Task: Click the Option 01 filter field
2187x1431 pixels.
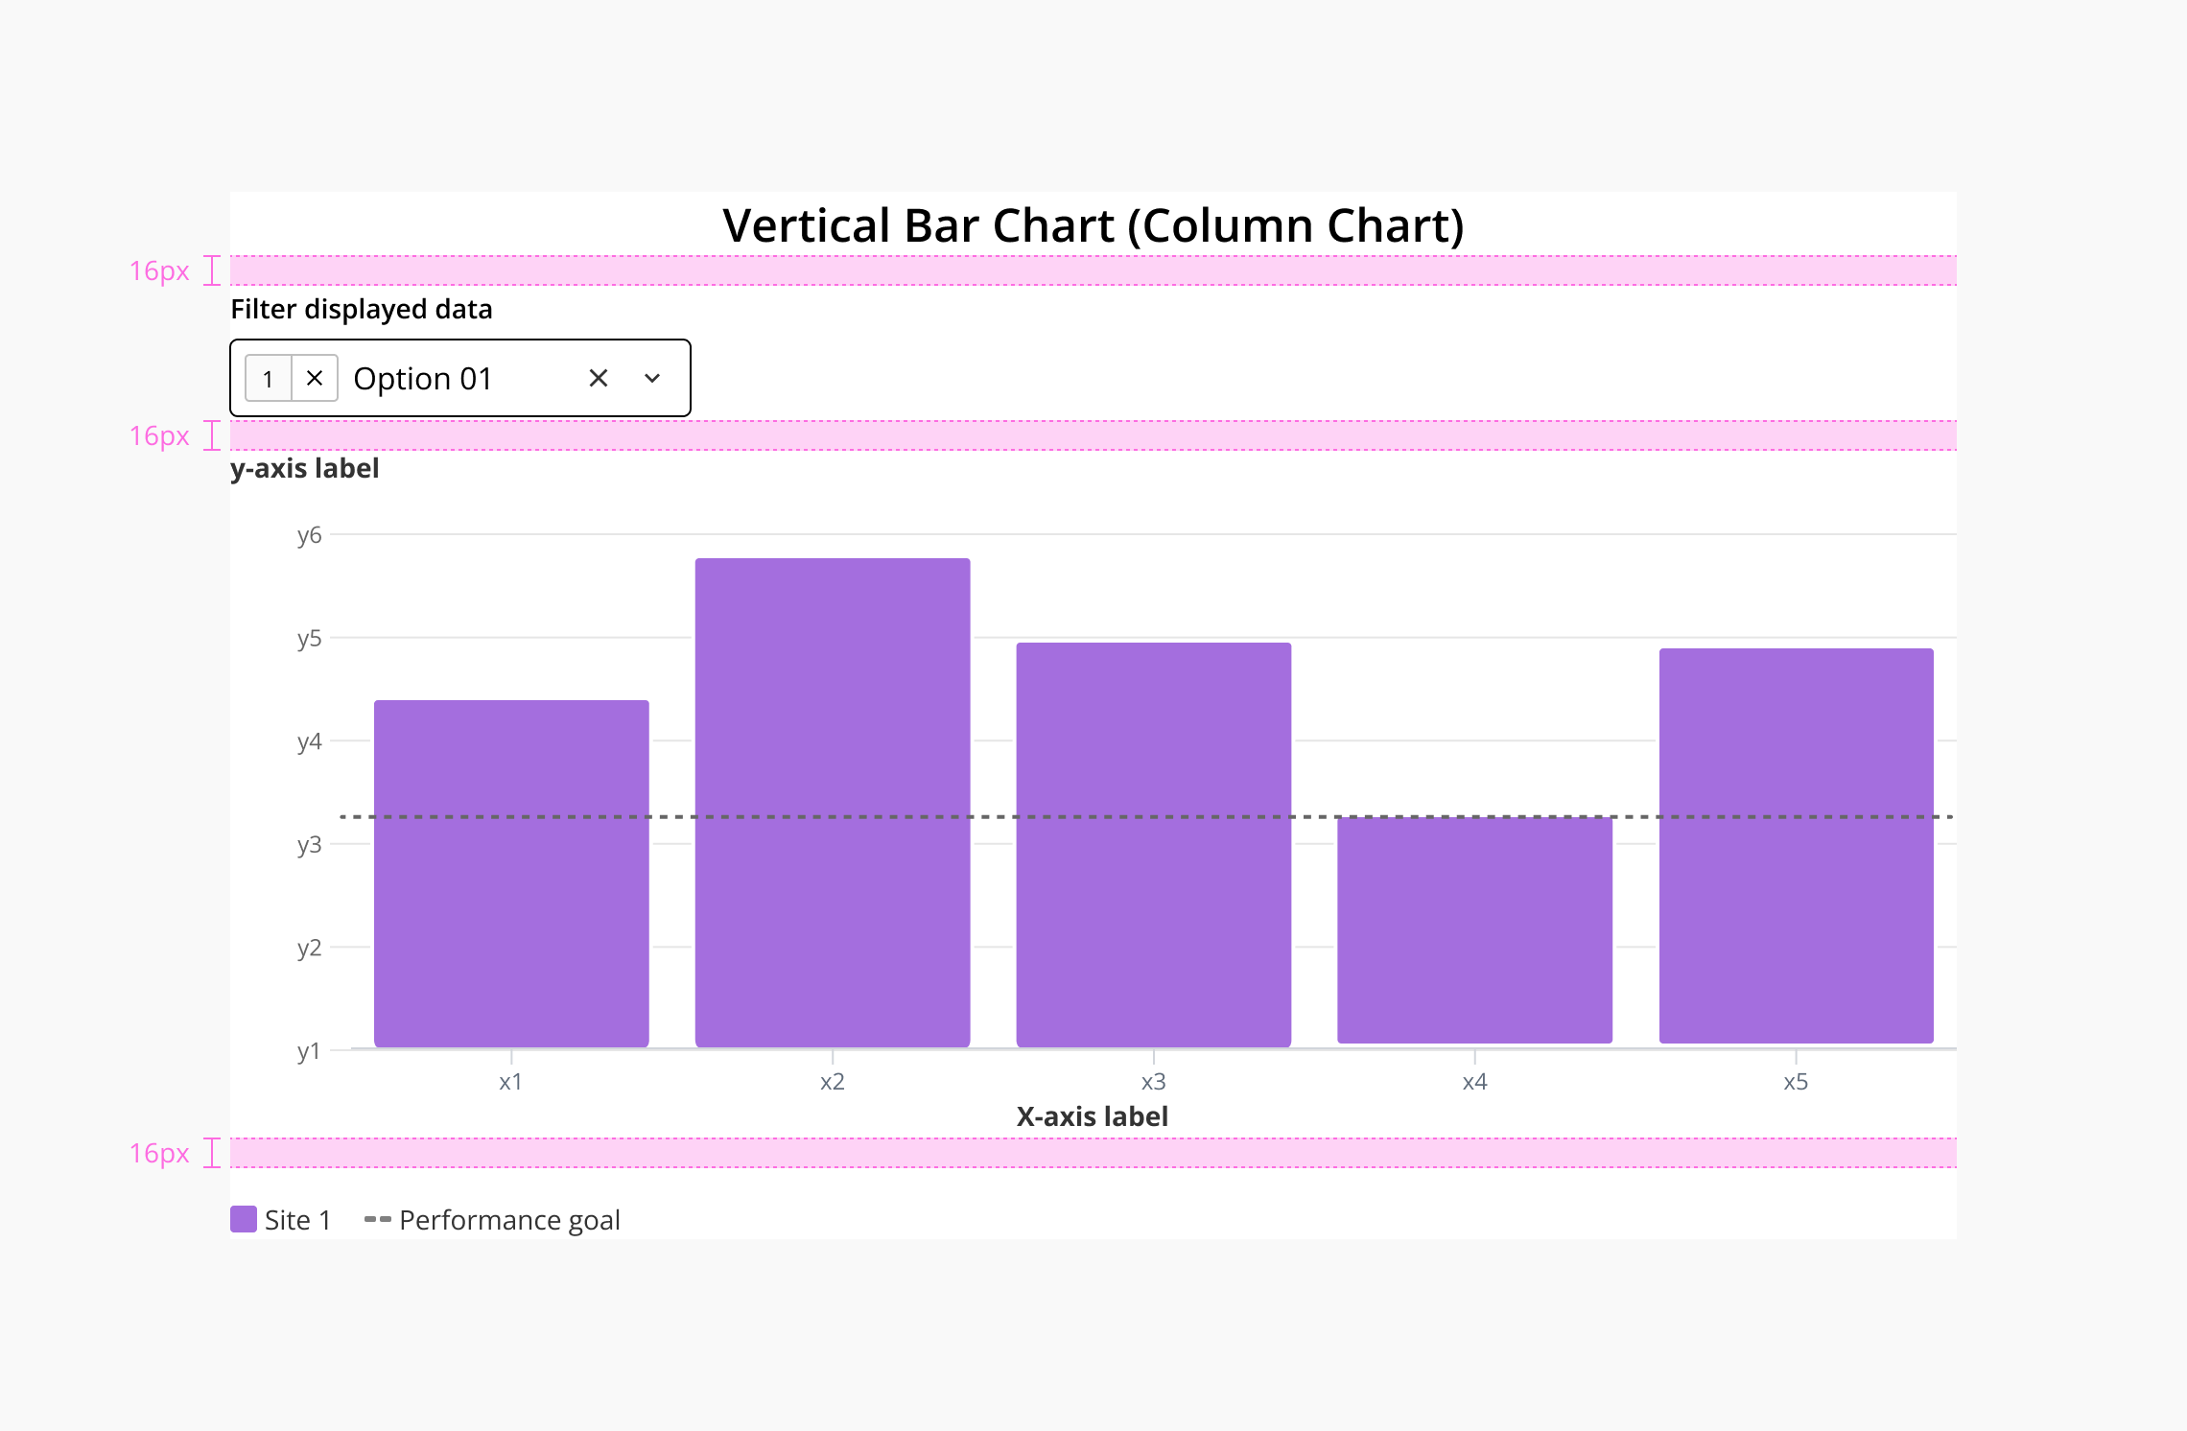Action: (460, 378)
